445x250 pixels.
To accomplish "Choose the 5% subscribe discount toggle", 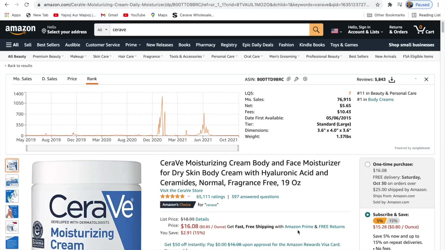I will tap(380, 221).
